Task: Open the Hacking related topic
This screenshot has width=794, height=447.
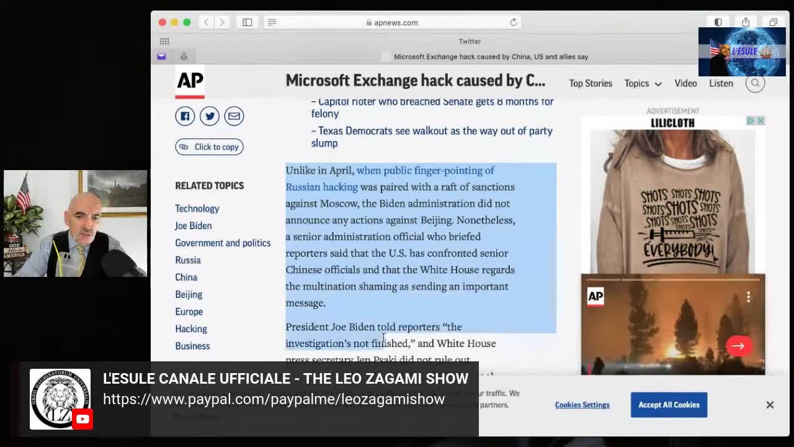Action: pyautogui.click(x=190, y=329)
